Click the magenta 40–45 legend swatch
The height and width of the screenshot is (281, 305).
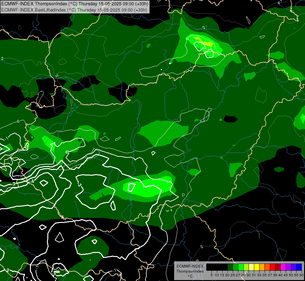283,267
